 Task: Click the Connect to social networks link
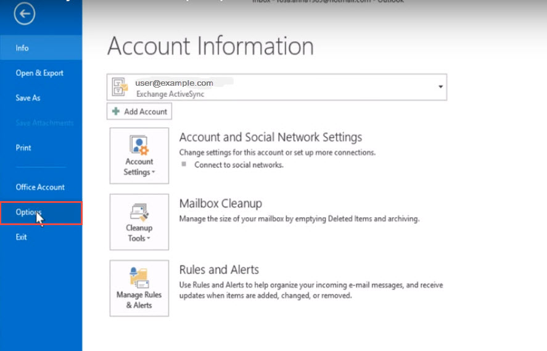tap(239, 165)
